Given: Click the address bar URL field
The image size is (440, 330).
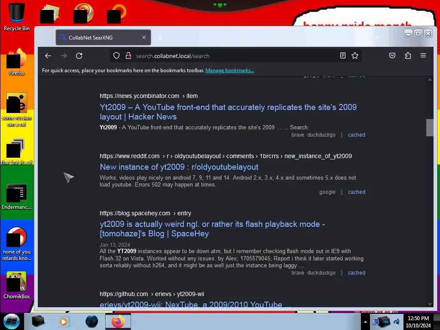Looking at the screenshot, I should [x=236, y=56].
